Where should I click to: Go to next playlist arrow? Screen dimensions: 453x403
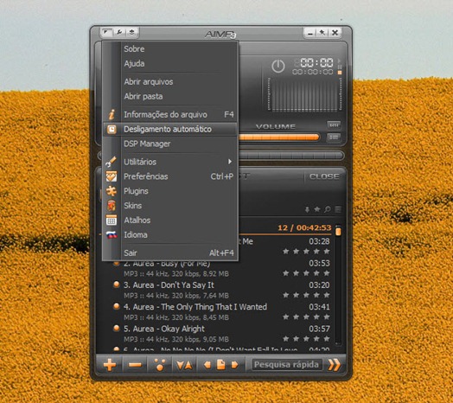[234, 365]
